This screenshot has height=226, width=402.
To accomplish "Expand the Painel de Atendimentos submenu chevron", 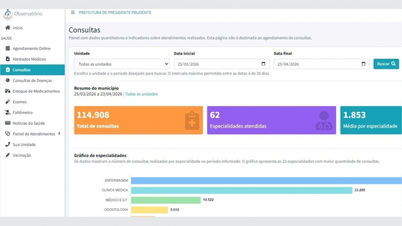I will (59, 134).
